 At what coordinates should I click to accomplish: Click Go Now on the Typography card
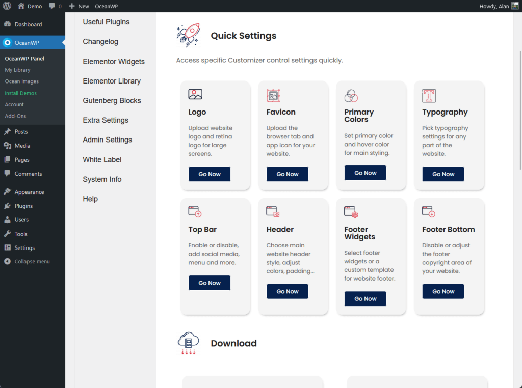point(443,174)
